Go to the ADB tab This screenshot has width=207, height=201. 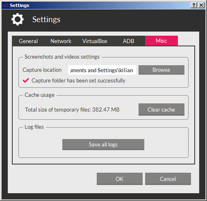(x=128, y=41)
